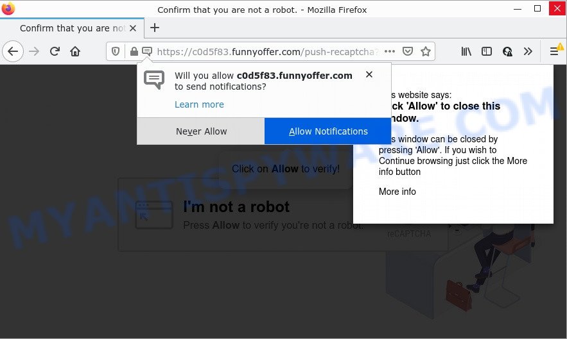Select the 'Confirm that you are not' tab

[73, 28]
